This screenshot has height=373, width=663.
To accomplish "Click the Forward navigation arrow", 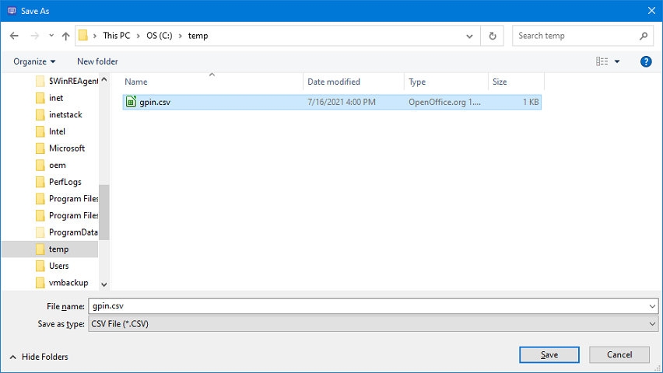I will click(34, 36).
